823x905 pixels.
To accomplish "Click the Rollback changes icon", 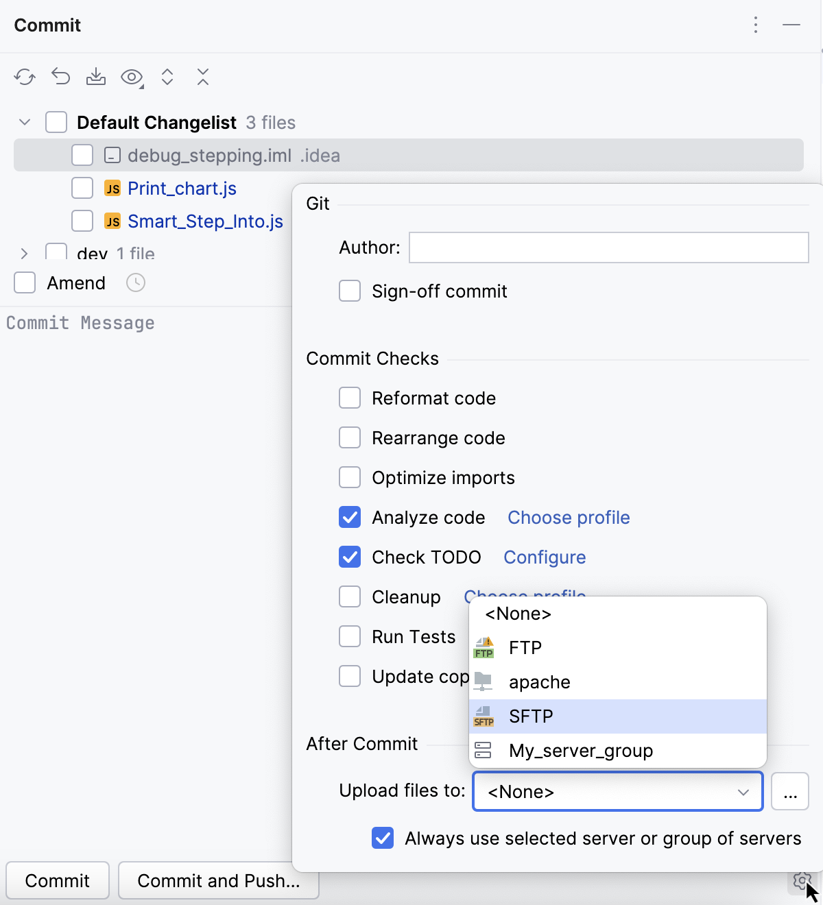I will 60,77.
